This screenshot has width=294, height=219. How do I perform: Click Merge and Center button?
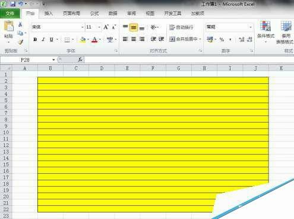pyautogui.click(x=184, y=39)
